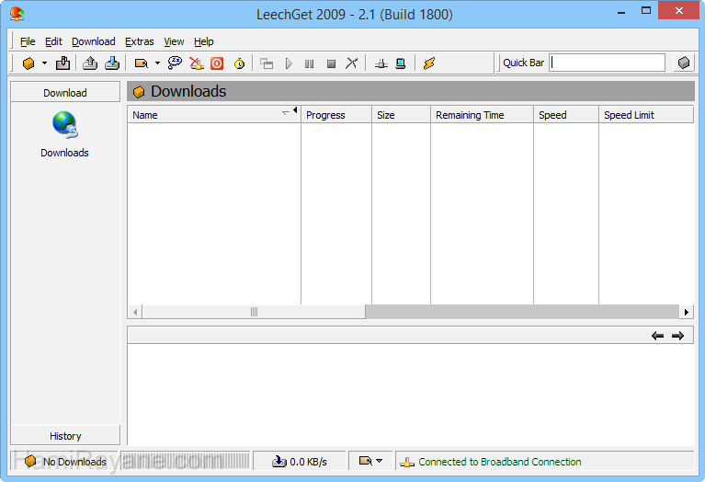The width and height of the screenshot is (705, 482).
Task: Click the tag with magnifier toolbar icon
Action: (142, 63)
